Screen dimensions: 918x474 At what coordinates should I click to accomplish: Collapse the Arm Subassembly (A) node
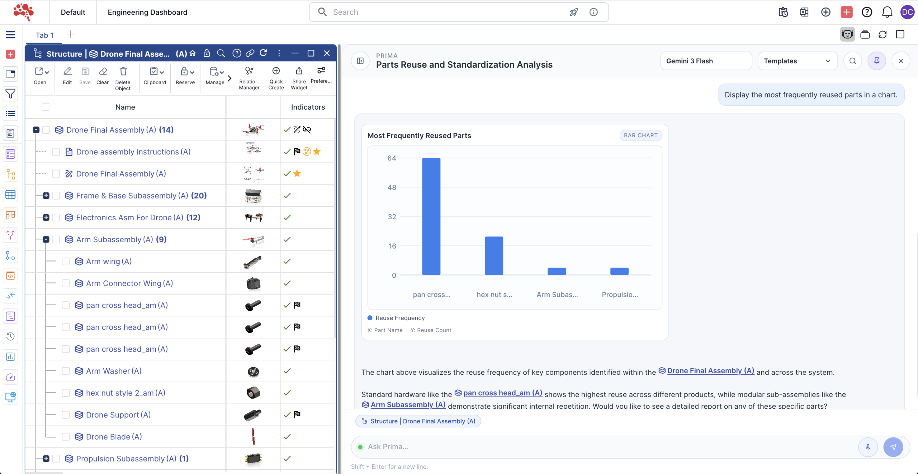pyautogui.click(x=46, y=239)
